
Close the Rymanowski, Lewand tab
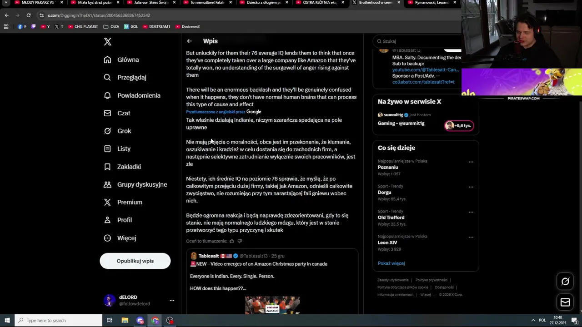pyautogui.click(x=455, y=3)
